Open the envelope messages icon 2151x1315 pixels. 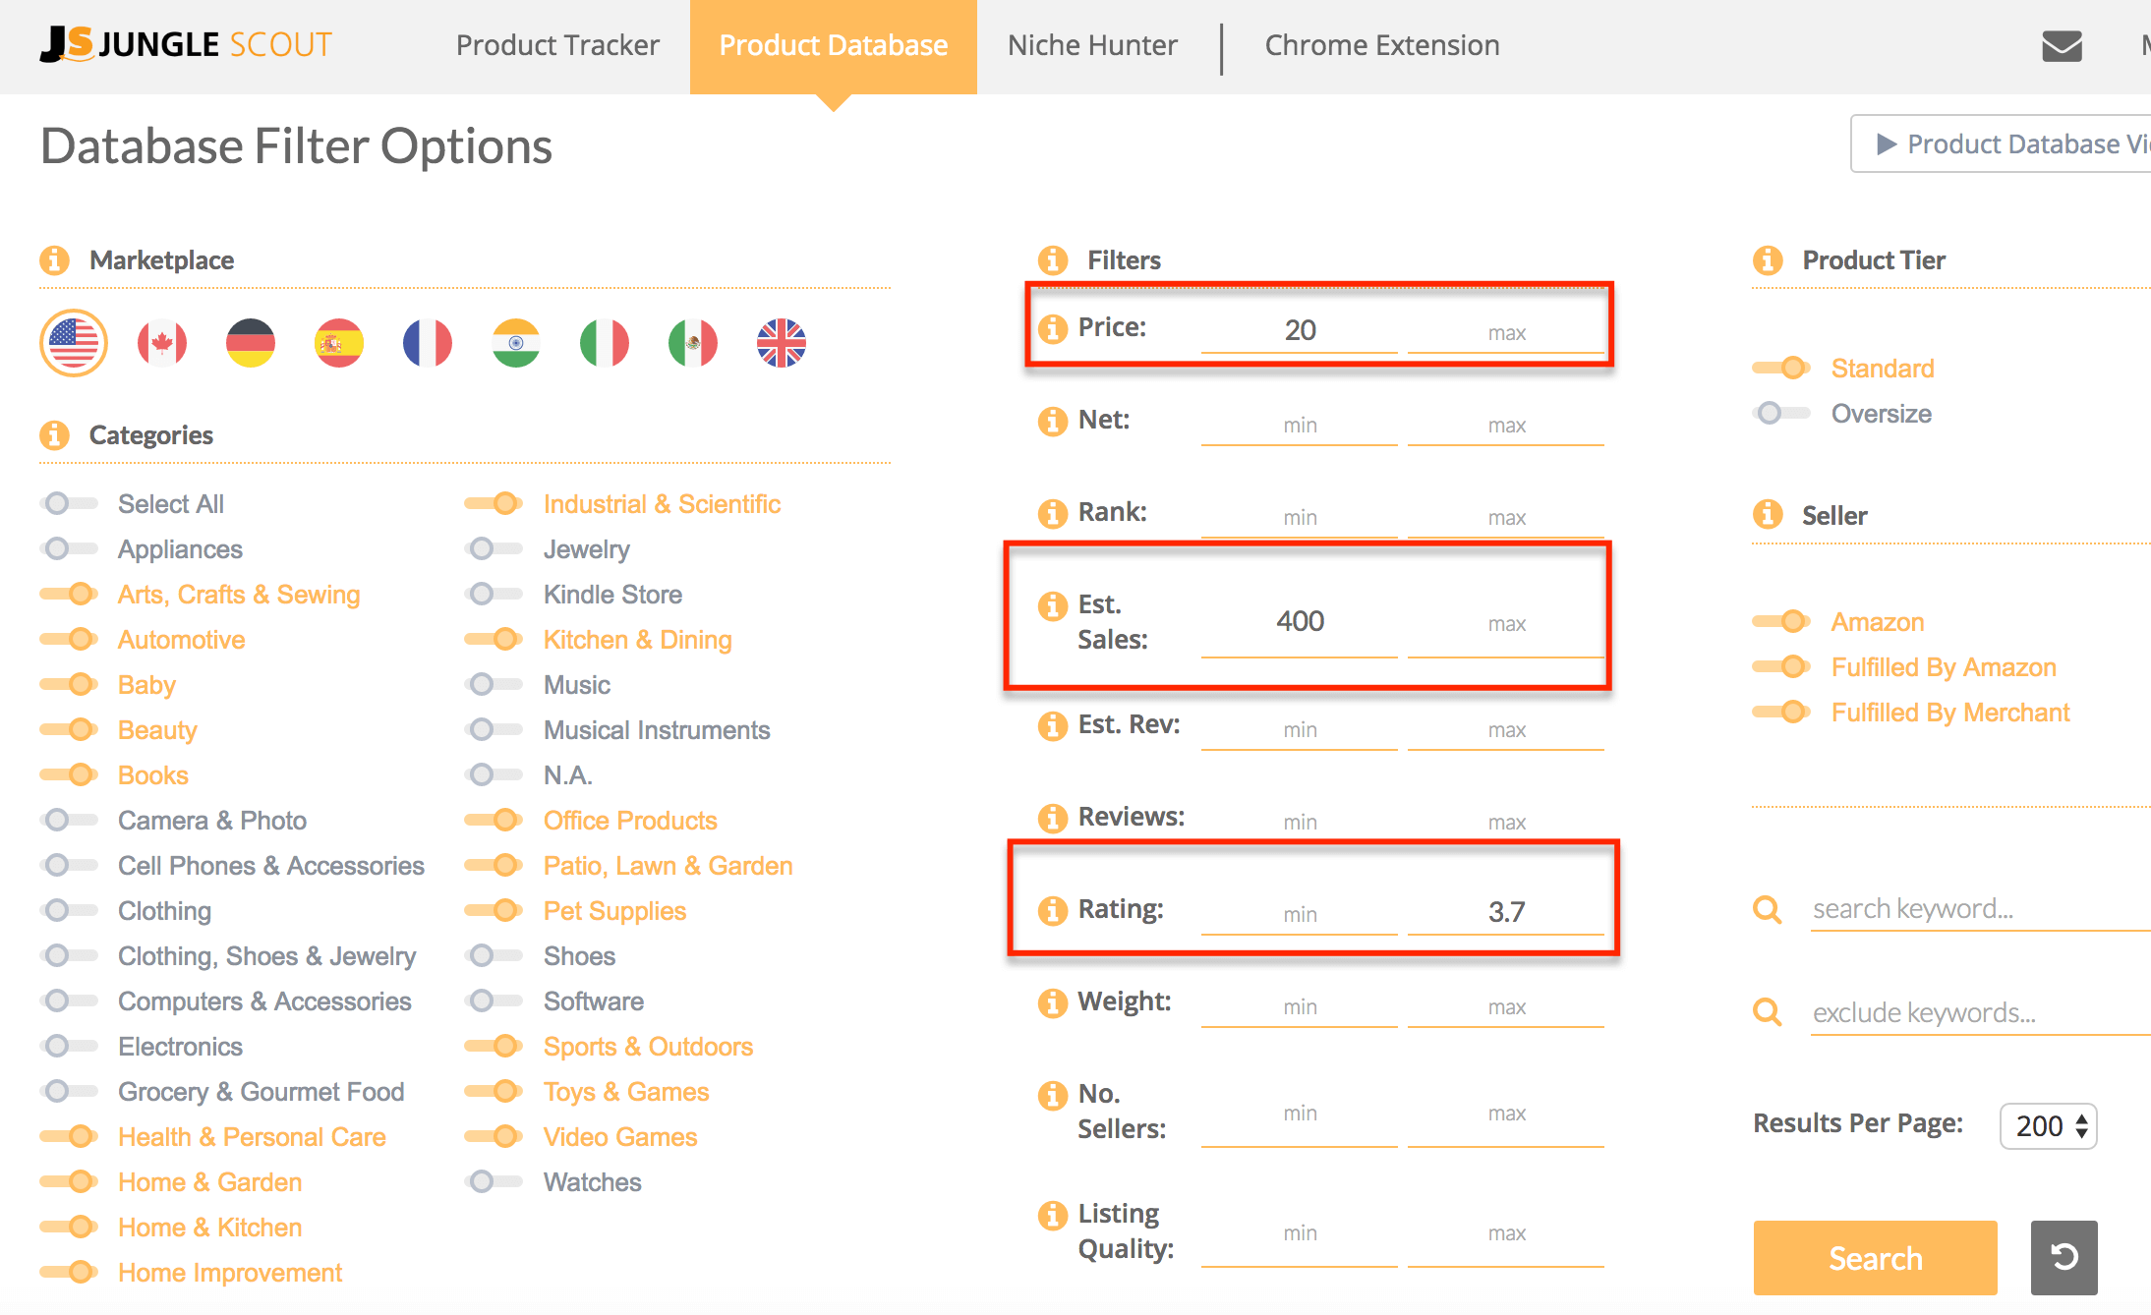[2062, 46]
